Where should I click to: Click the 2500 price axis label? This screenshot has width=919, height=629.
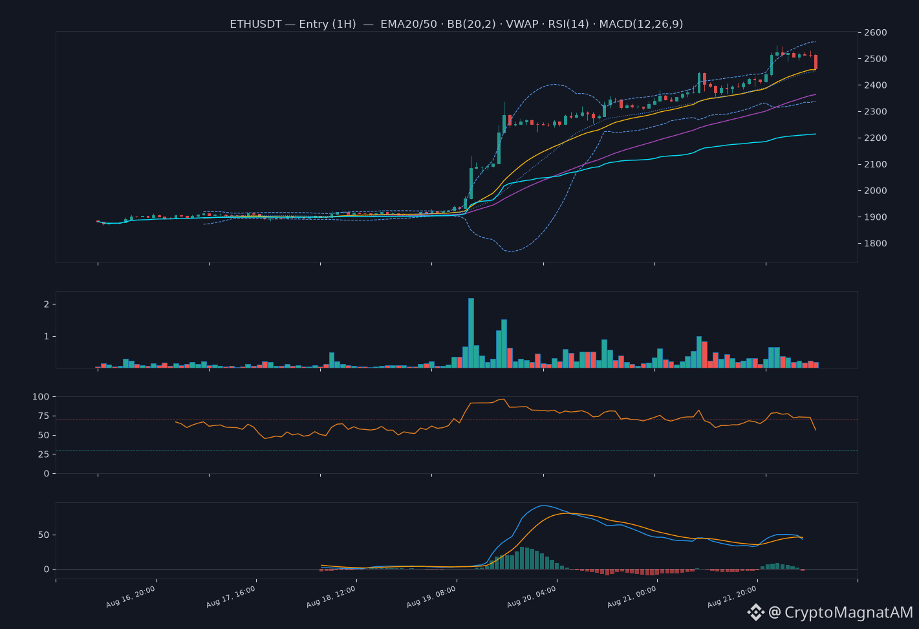point(874,59)
